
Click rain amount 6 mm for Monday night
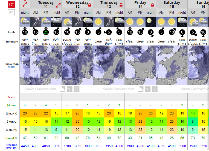click(x=25, y=105)
